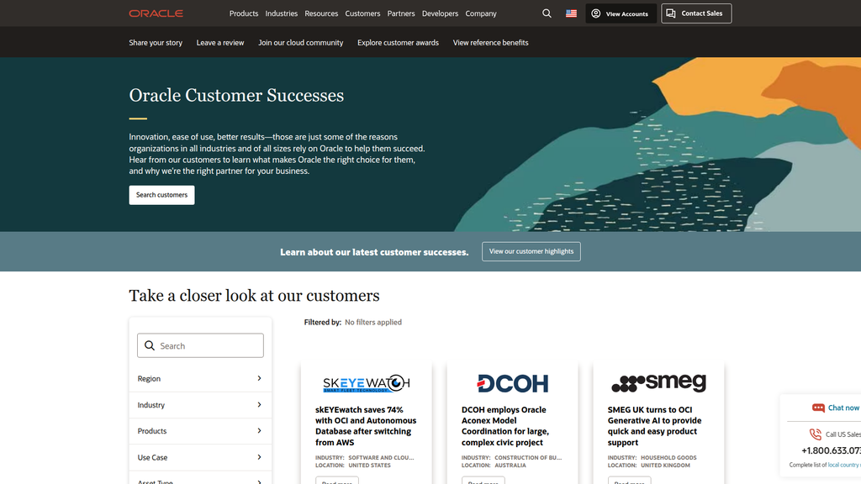Open country selector US flag icon

coord(571,13)
